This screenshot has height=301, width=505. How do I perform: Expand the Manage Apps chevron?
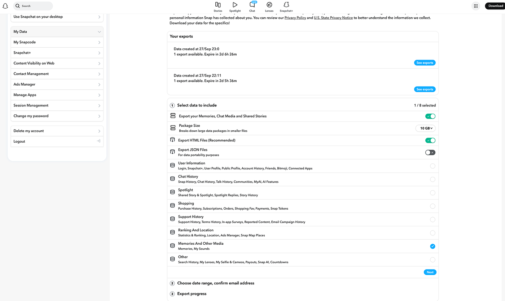pos(99,95)
